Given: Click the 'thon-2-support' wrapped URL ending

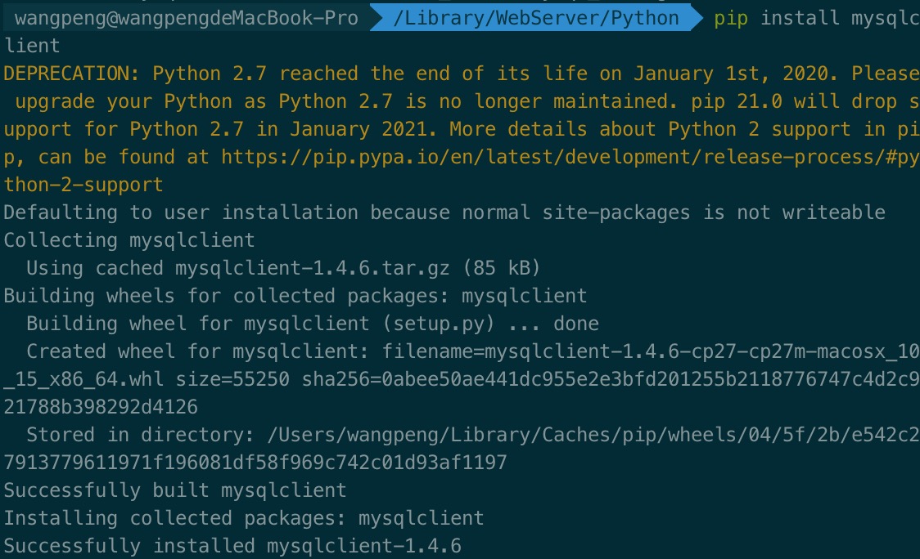Looking at the screenshot, I should click(83, 185).
